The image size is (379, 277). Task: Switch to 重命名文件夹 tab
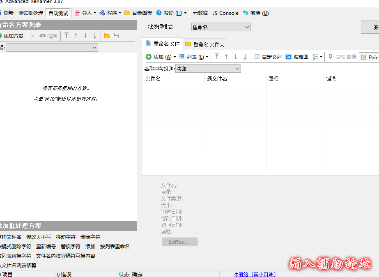pyautogui.click(x=205, y=44)
